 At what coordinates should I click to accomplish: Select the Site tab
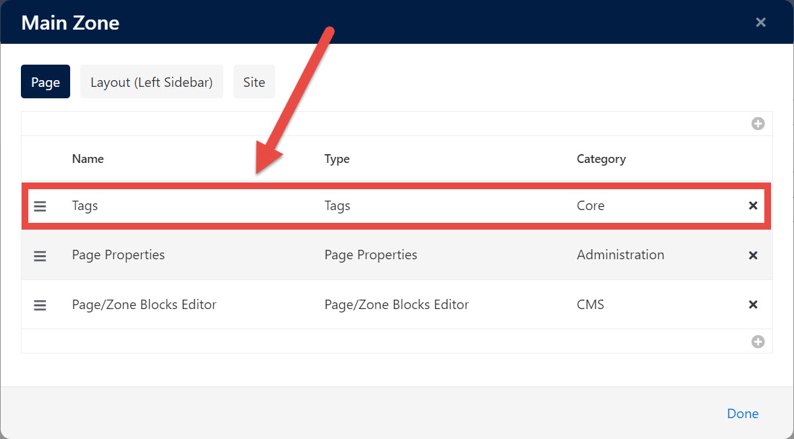point(254,82)
